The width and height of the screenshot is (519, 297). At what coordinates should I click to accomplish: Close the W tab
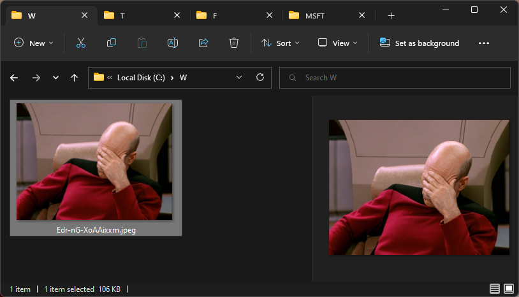pyautogui.click(x=84, y=15)
